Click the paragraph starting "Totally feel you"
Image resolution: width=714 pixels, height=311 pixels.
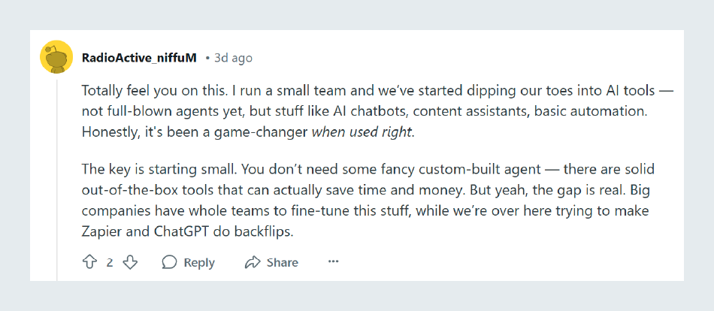[377, 112]
